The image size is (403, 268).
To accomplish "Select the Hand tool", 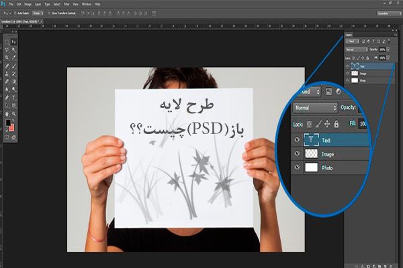I will [x=7, y=114].
